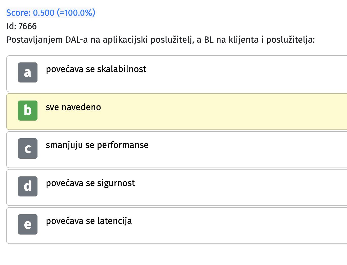This screenshot has height=265, width=347.
Task: Select answer 'povećava se skalabilnost'
Action: (96, 69)
